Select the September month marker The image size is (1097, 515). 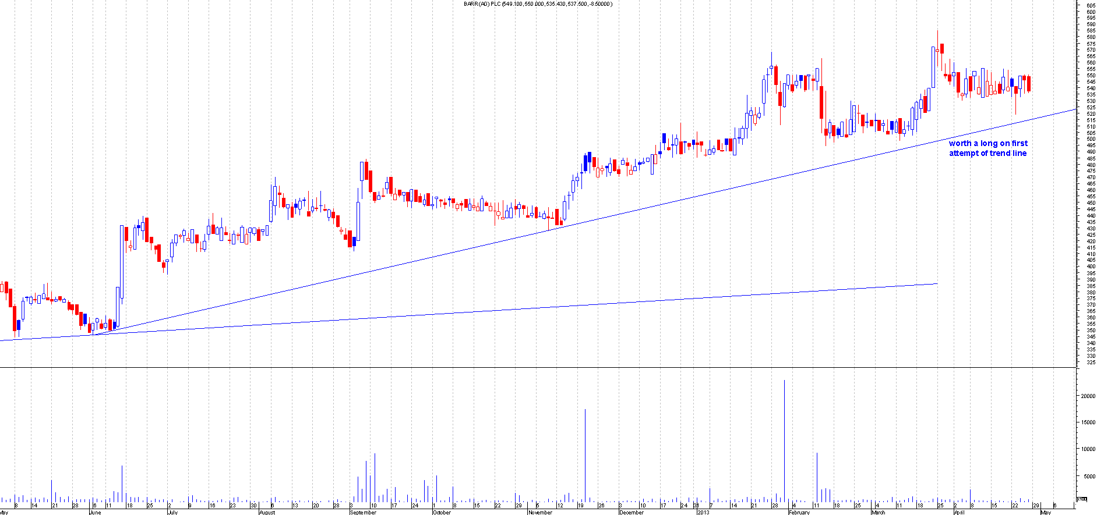[363, 512]
